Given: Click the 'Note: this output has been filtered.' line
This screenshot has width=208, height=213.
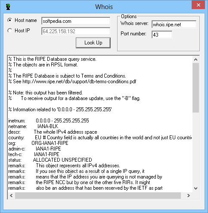Looking at the screenshot, I should tap(45, 93).
